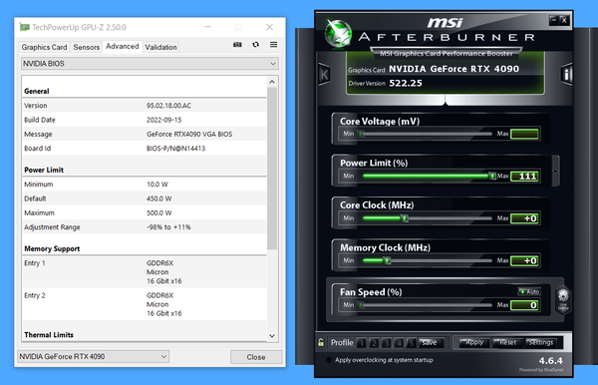Screen dimensions: 598x385
Task: Select Afterburner profile slot 3
Action: (x=387, y=343)
